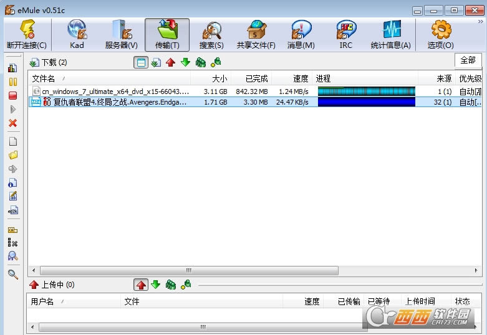The width and height of the screenshot is (487, 335).
Task: Click the red stop download icon in sidebar
Action: [x=12, y=95]
